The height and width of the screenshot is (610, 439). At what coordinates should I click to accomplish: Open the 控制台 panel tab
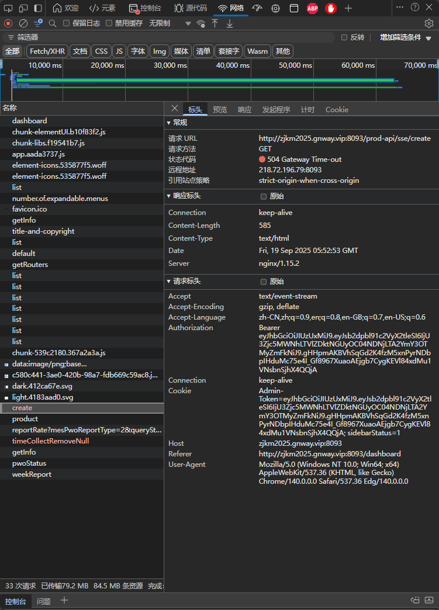click(x=145, y=8)
